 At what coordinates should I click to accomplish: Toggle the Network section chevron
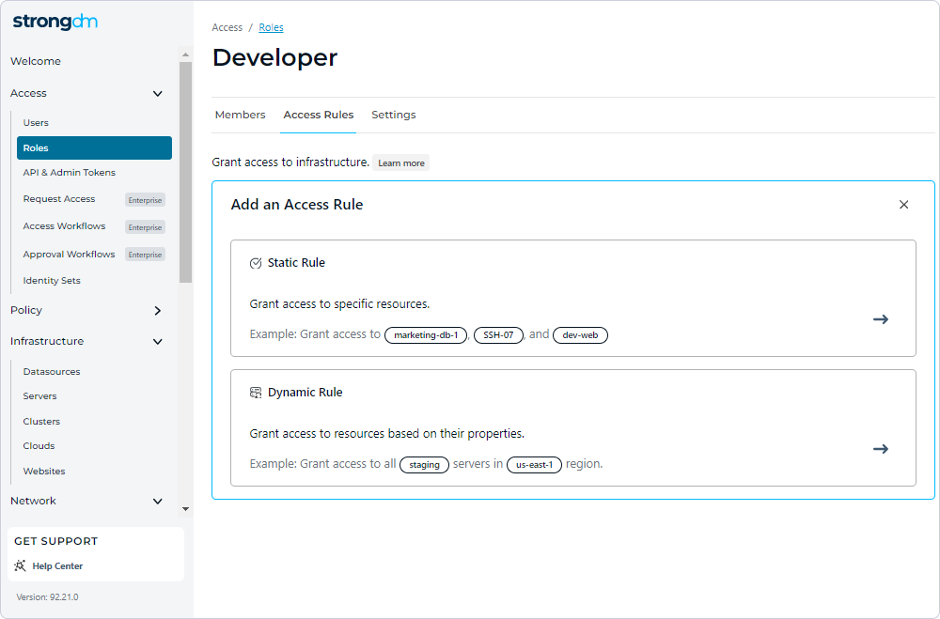tap(157, 501)
